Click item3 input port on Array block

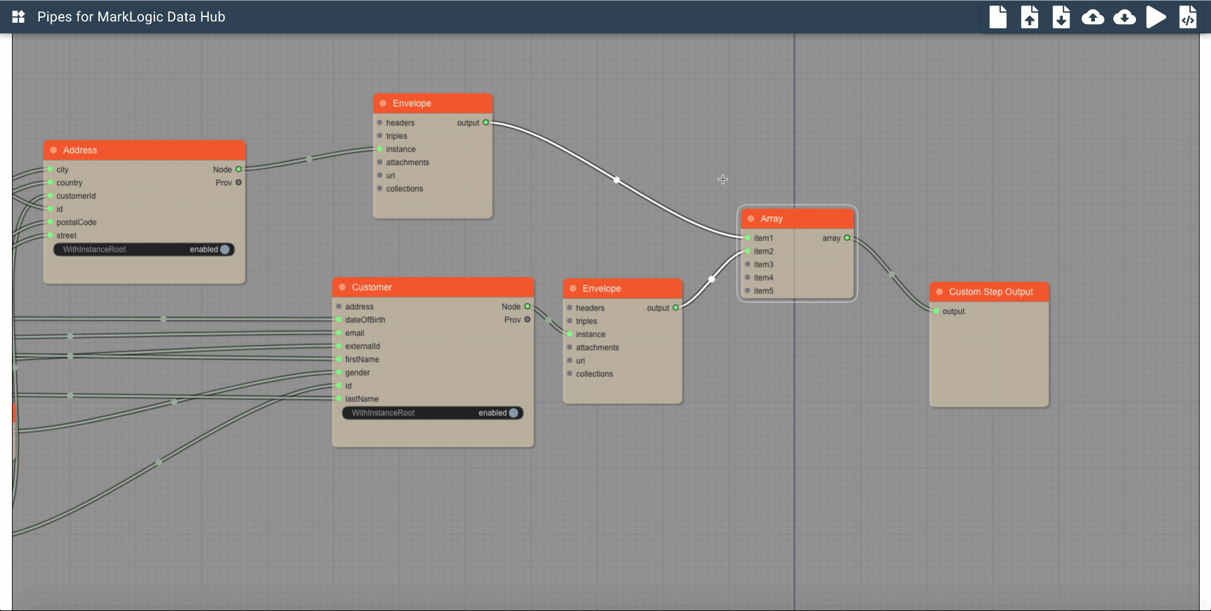(x=747, y=265)
